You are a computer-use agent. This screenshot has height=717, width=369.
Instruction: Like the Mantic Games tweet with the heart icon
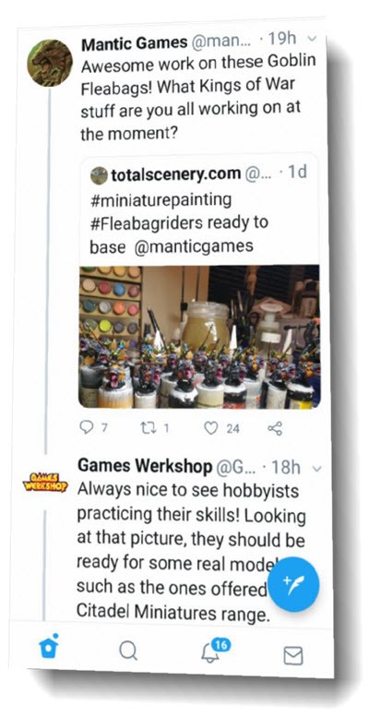(211, 428)
